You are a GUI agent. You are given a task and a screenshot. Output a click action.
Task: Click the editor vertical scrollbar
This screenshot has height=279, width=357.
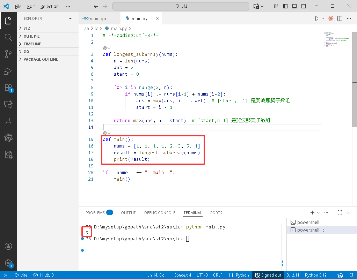(x=355, y=80)
